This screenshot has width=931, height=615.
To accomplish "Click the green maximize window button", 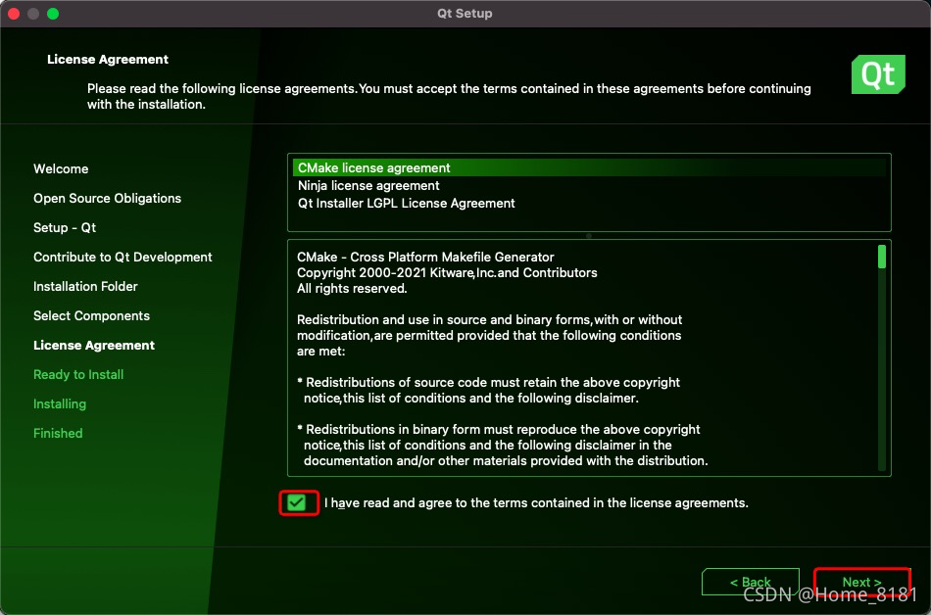I will click(53, 14).
